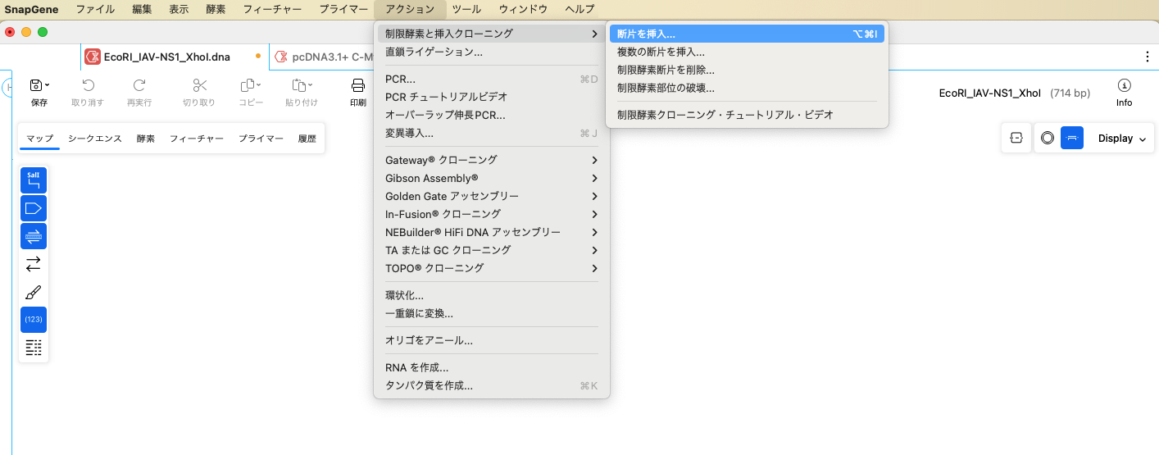
Task: Switch to the プライマー view tab
Action: click(x=261, y=139)
